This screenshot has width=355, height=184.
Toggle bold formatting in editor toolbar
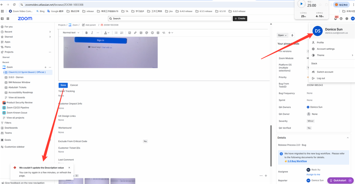point(86,33)
